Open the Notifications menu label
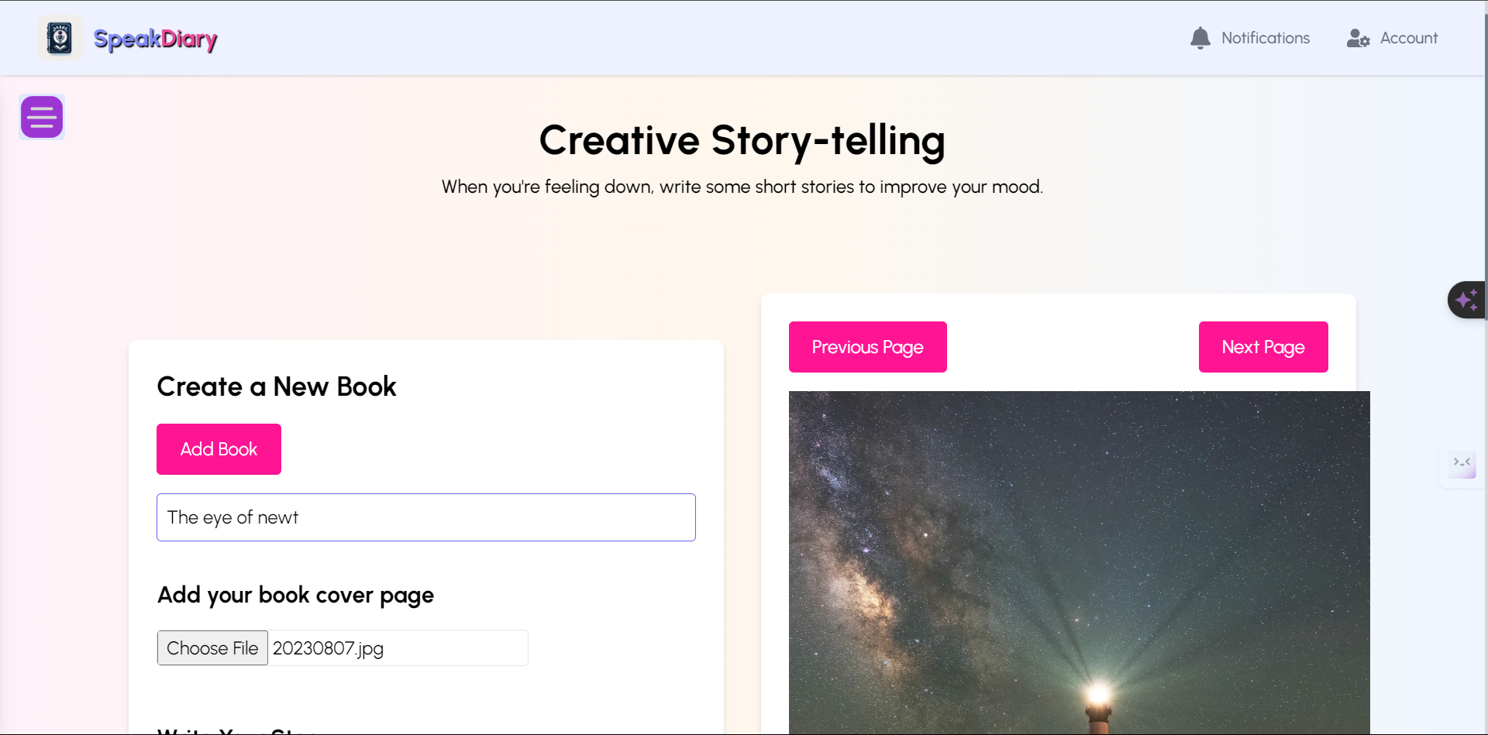This screenshot has width=1488, height=735. point(1265,38)
